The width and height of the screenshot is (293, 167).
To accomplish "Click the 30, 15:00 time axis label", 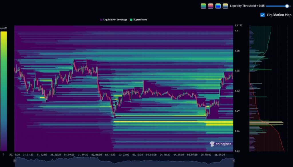I will click(14, 155).
